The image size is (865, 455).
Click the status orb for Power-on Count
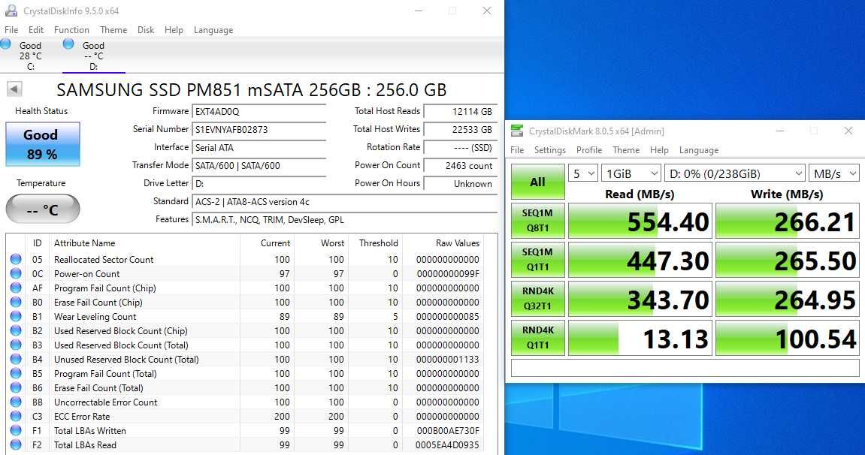click(x=16, y=273)
